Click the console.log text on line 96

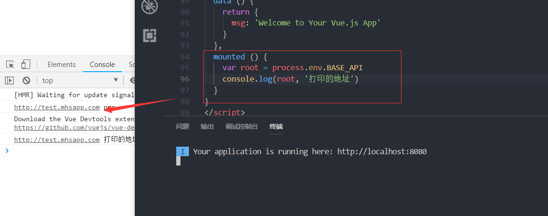(247, 79)
